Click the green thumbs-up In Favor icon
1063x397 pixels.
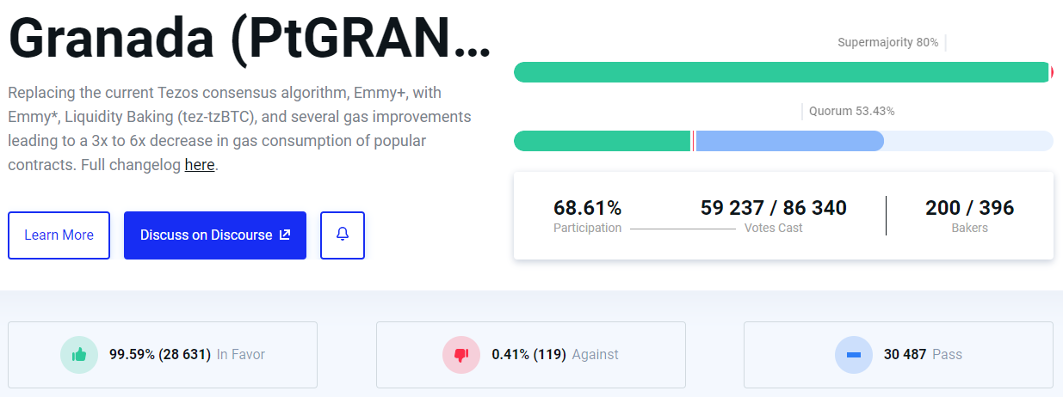(x=79, y=354)
